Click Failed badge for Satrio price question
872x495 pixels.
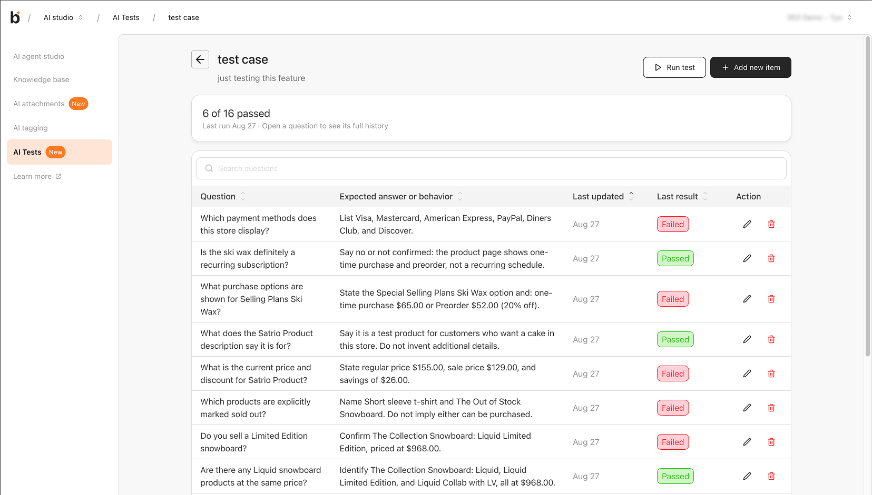(x=673, y=373)
